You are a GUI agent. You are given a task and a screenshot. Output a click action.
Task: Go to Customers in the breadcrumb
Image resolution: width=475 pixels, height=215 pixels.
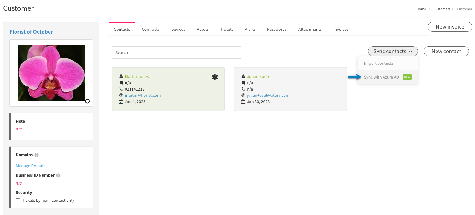[x=442, y=9]
